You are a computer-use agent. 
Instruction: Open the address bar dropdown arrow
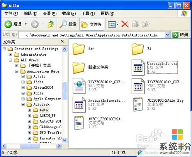tap(167, 35)
